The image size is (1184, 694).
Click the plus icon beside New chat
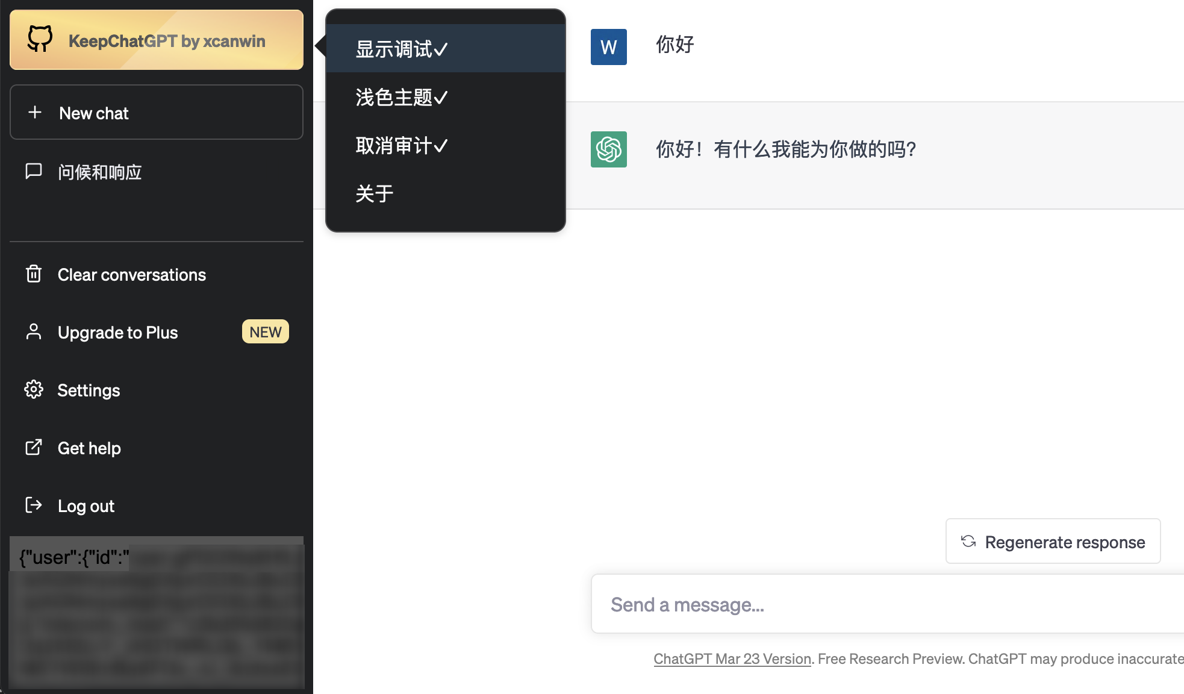pos(35,113)
